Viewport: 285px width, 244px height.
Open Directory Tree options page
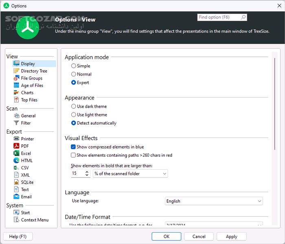click(x=34, y=71)
